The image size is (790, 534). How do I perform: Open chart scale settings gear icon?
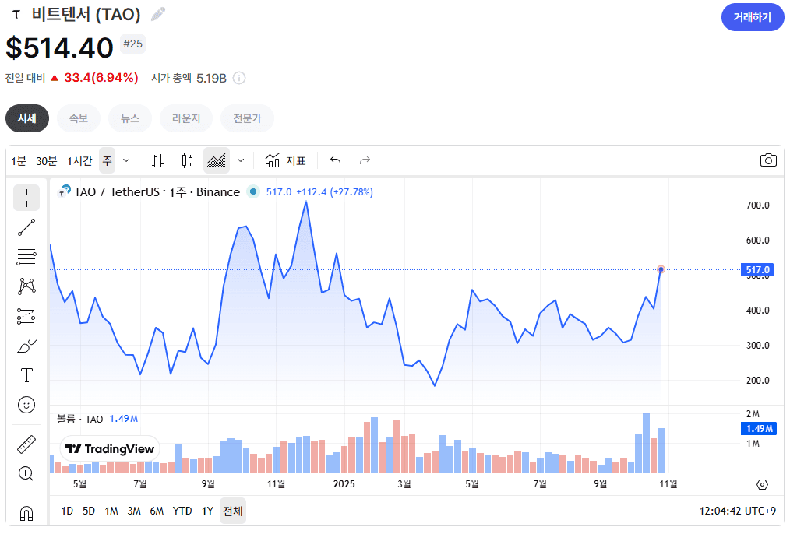[762, 484]
